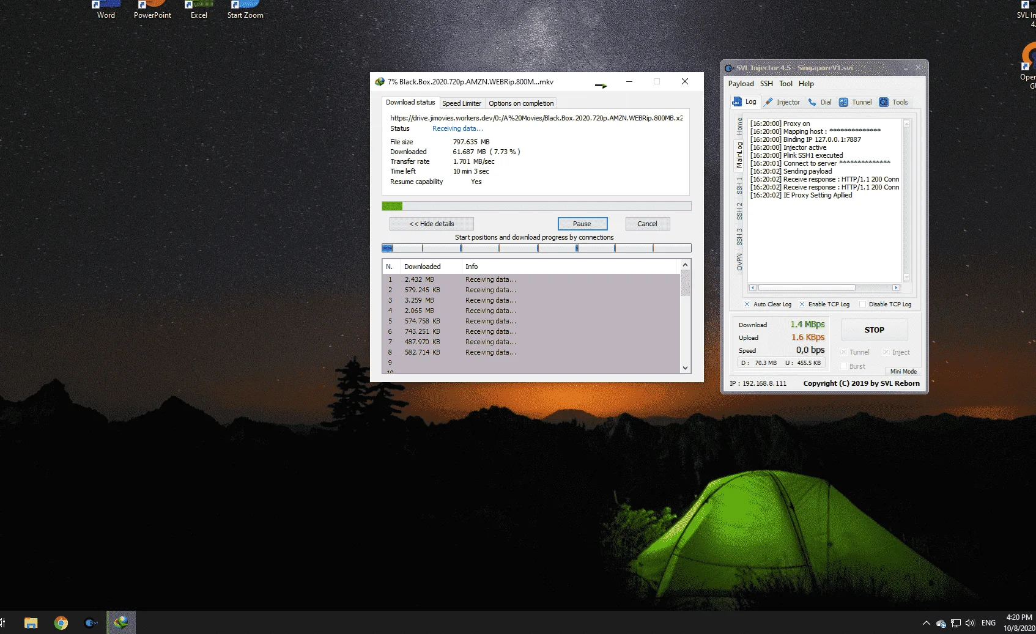Click the volume speaker tray icon
The image size is (1036, 634).
click(x=970, y=623)
